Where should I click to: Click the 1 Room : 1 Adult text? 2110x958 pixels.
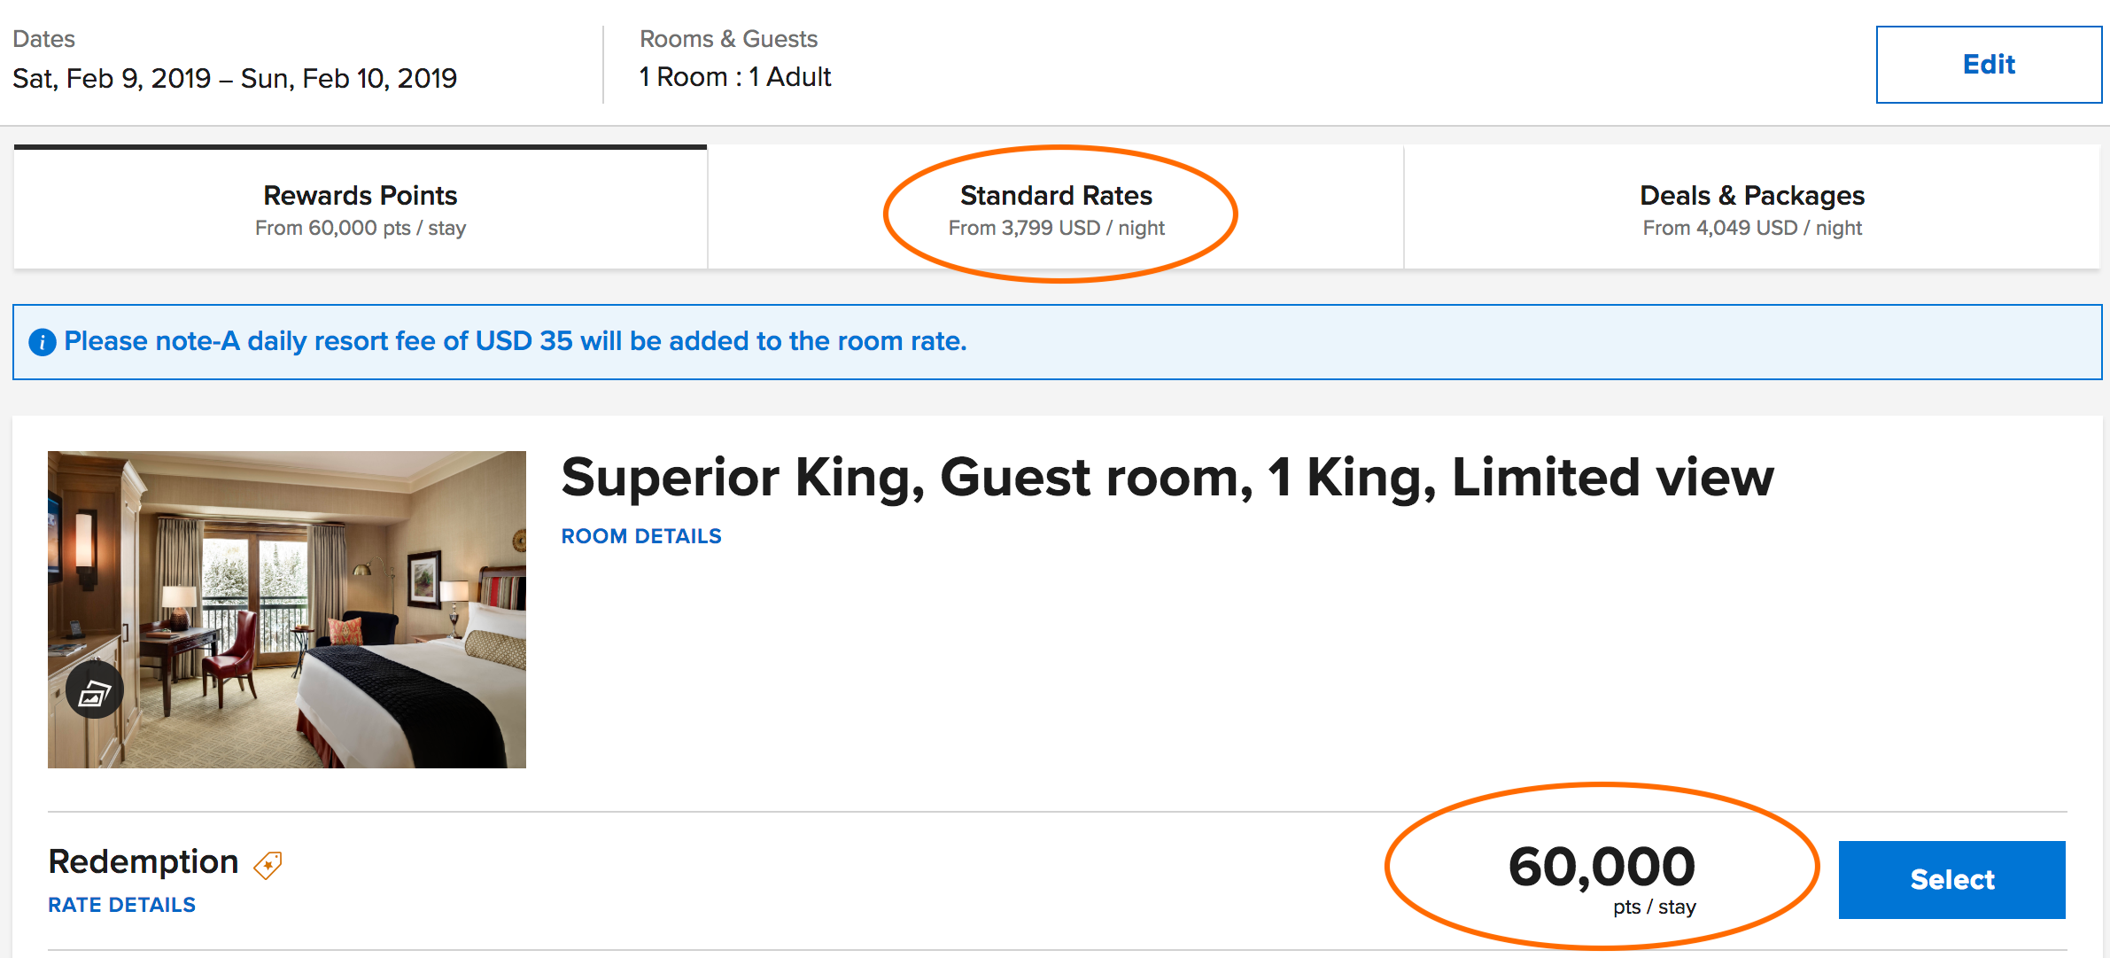[735, 77]
